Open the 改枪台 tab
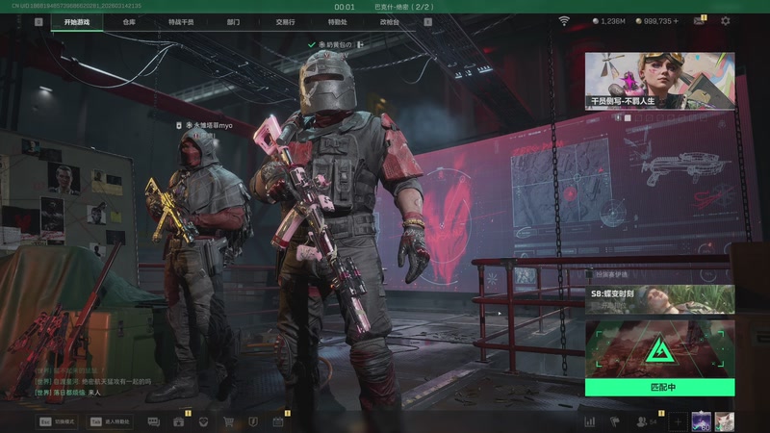The width and height of the screenshot is (770, 433). tap(390, 22)
